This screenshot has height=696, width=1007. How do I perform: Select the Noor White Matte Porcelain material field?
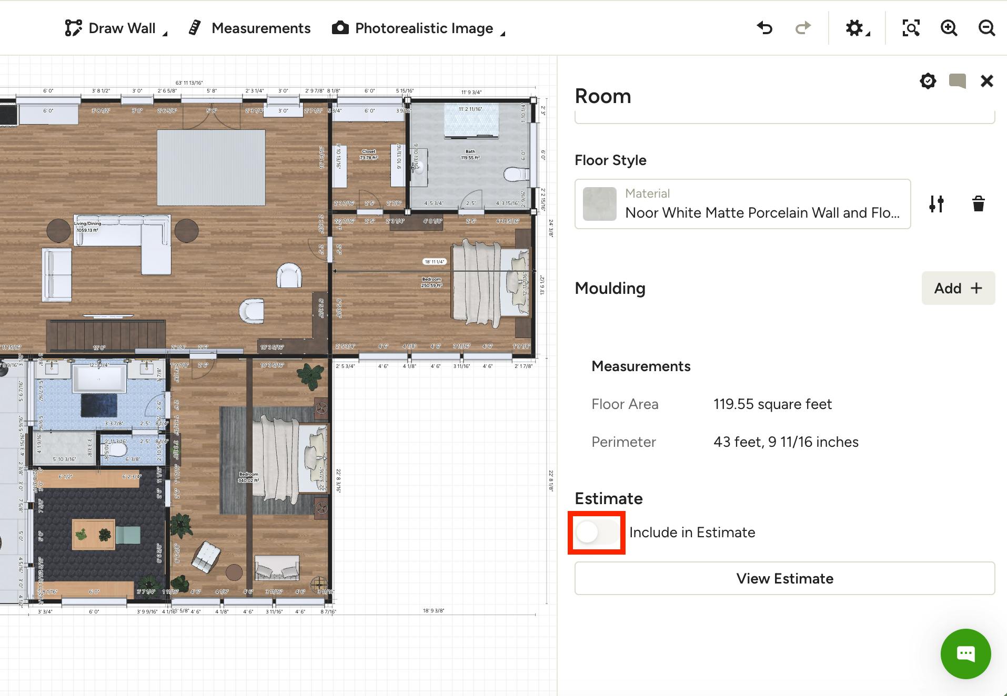[742, 204]
